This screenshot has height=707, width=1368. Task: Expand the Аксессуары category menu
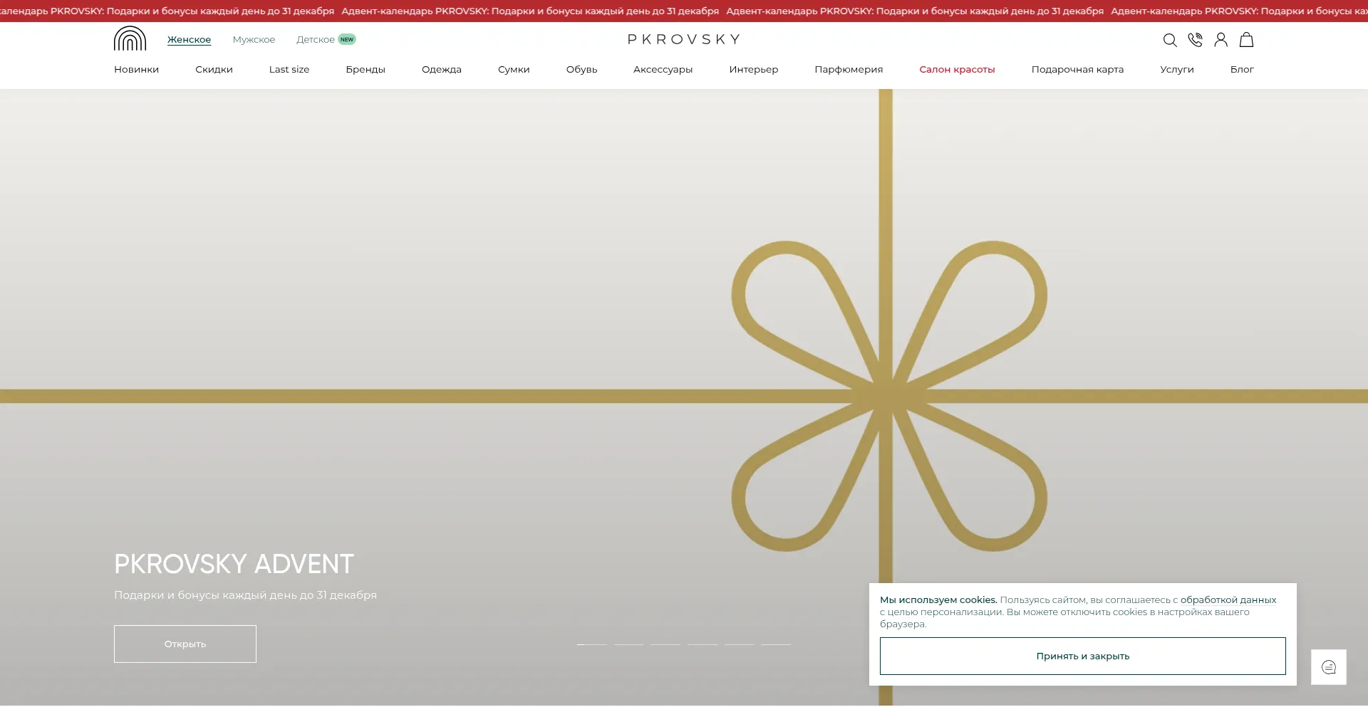tap(663, 70)
